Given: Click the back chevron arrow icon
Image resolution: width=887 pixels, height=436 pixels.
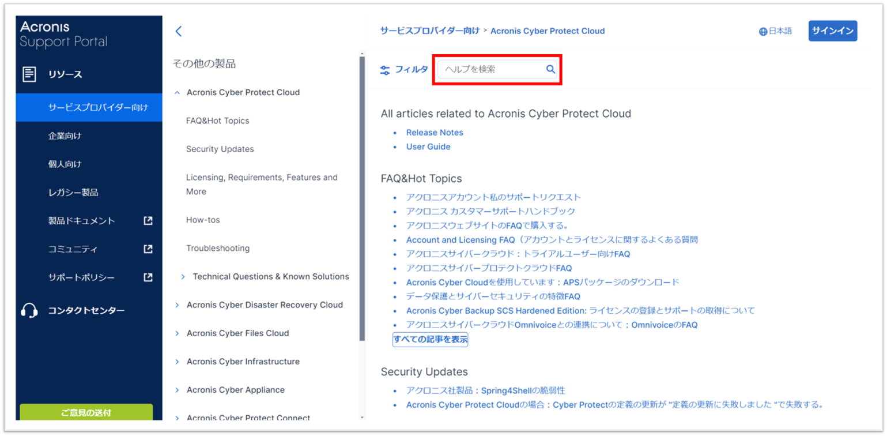Looking at the screenshot, I should tap(179, 31).
